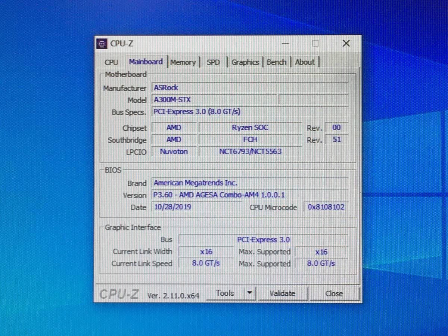Click the Current Link Width x16 value

click(206, 252)
